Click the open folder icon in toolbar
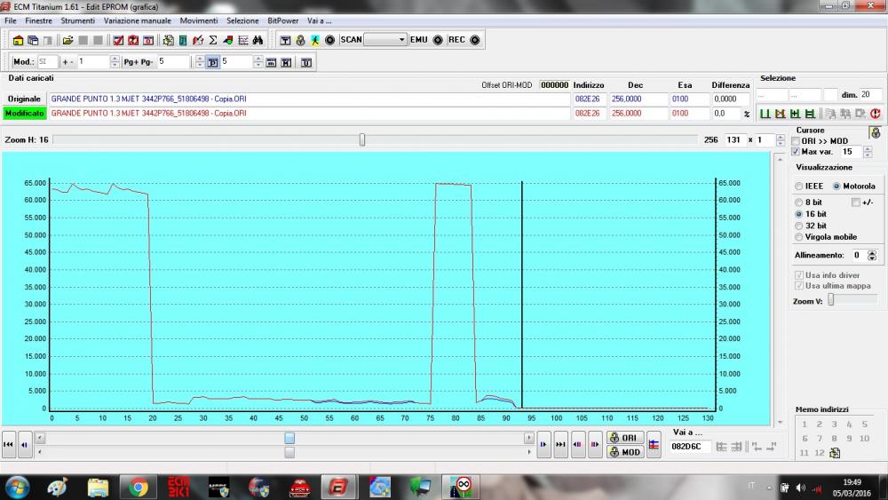This screenshot has width=888, height=500. [x=68, y=40]
